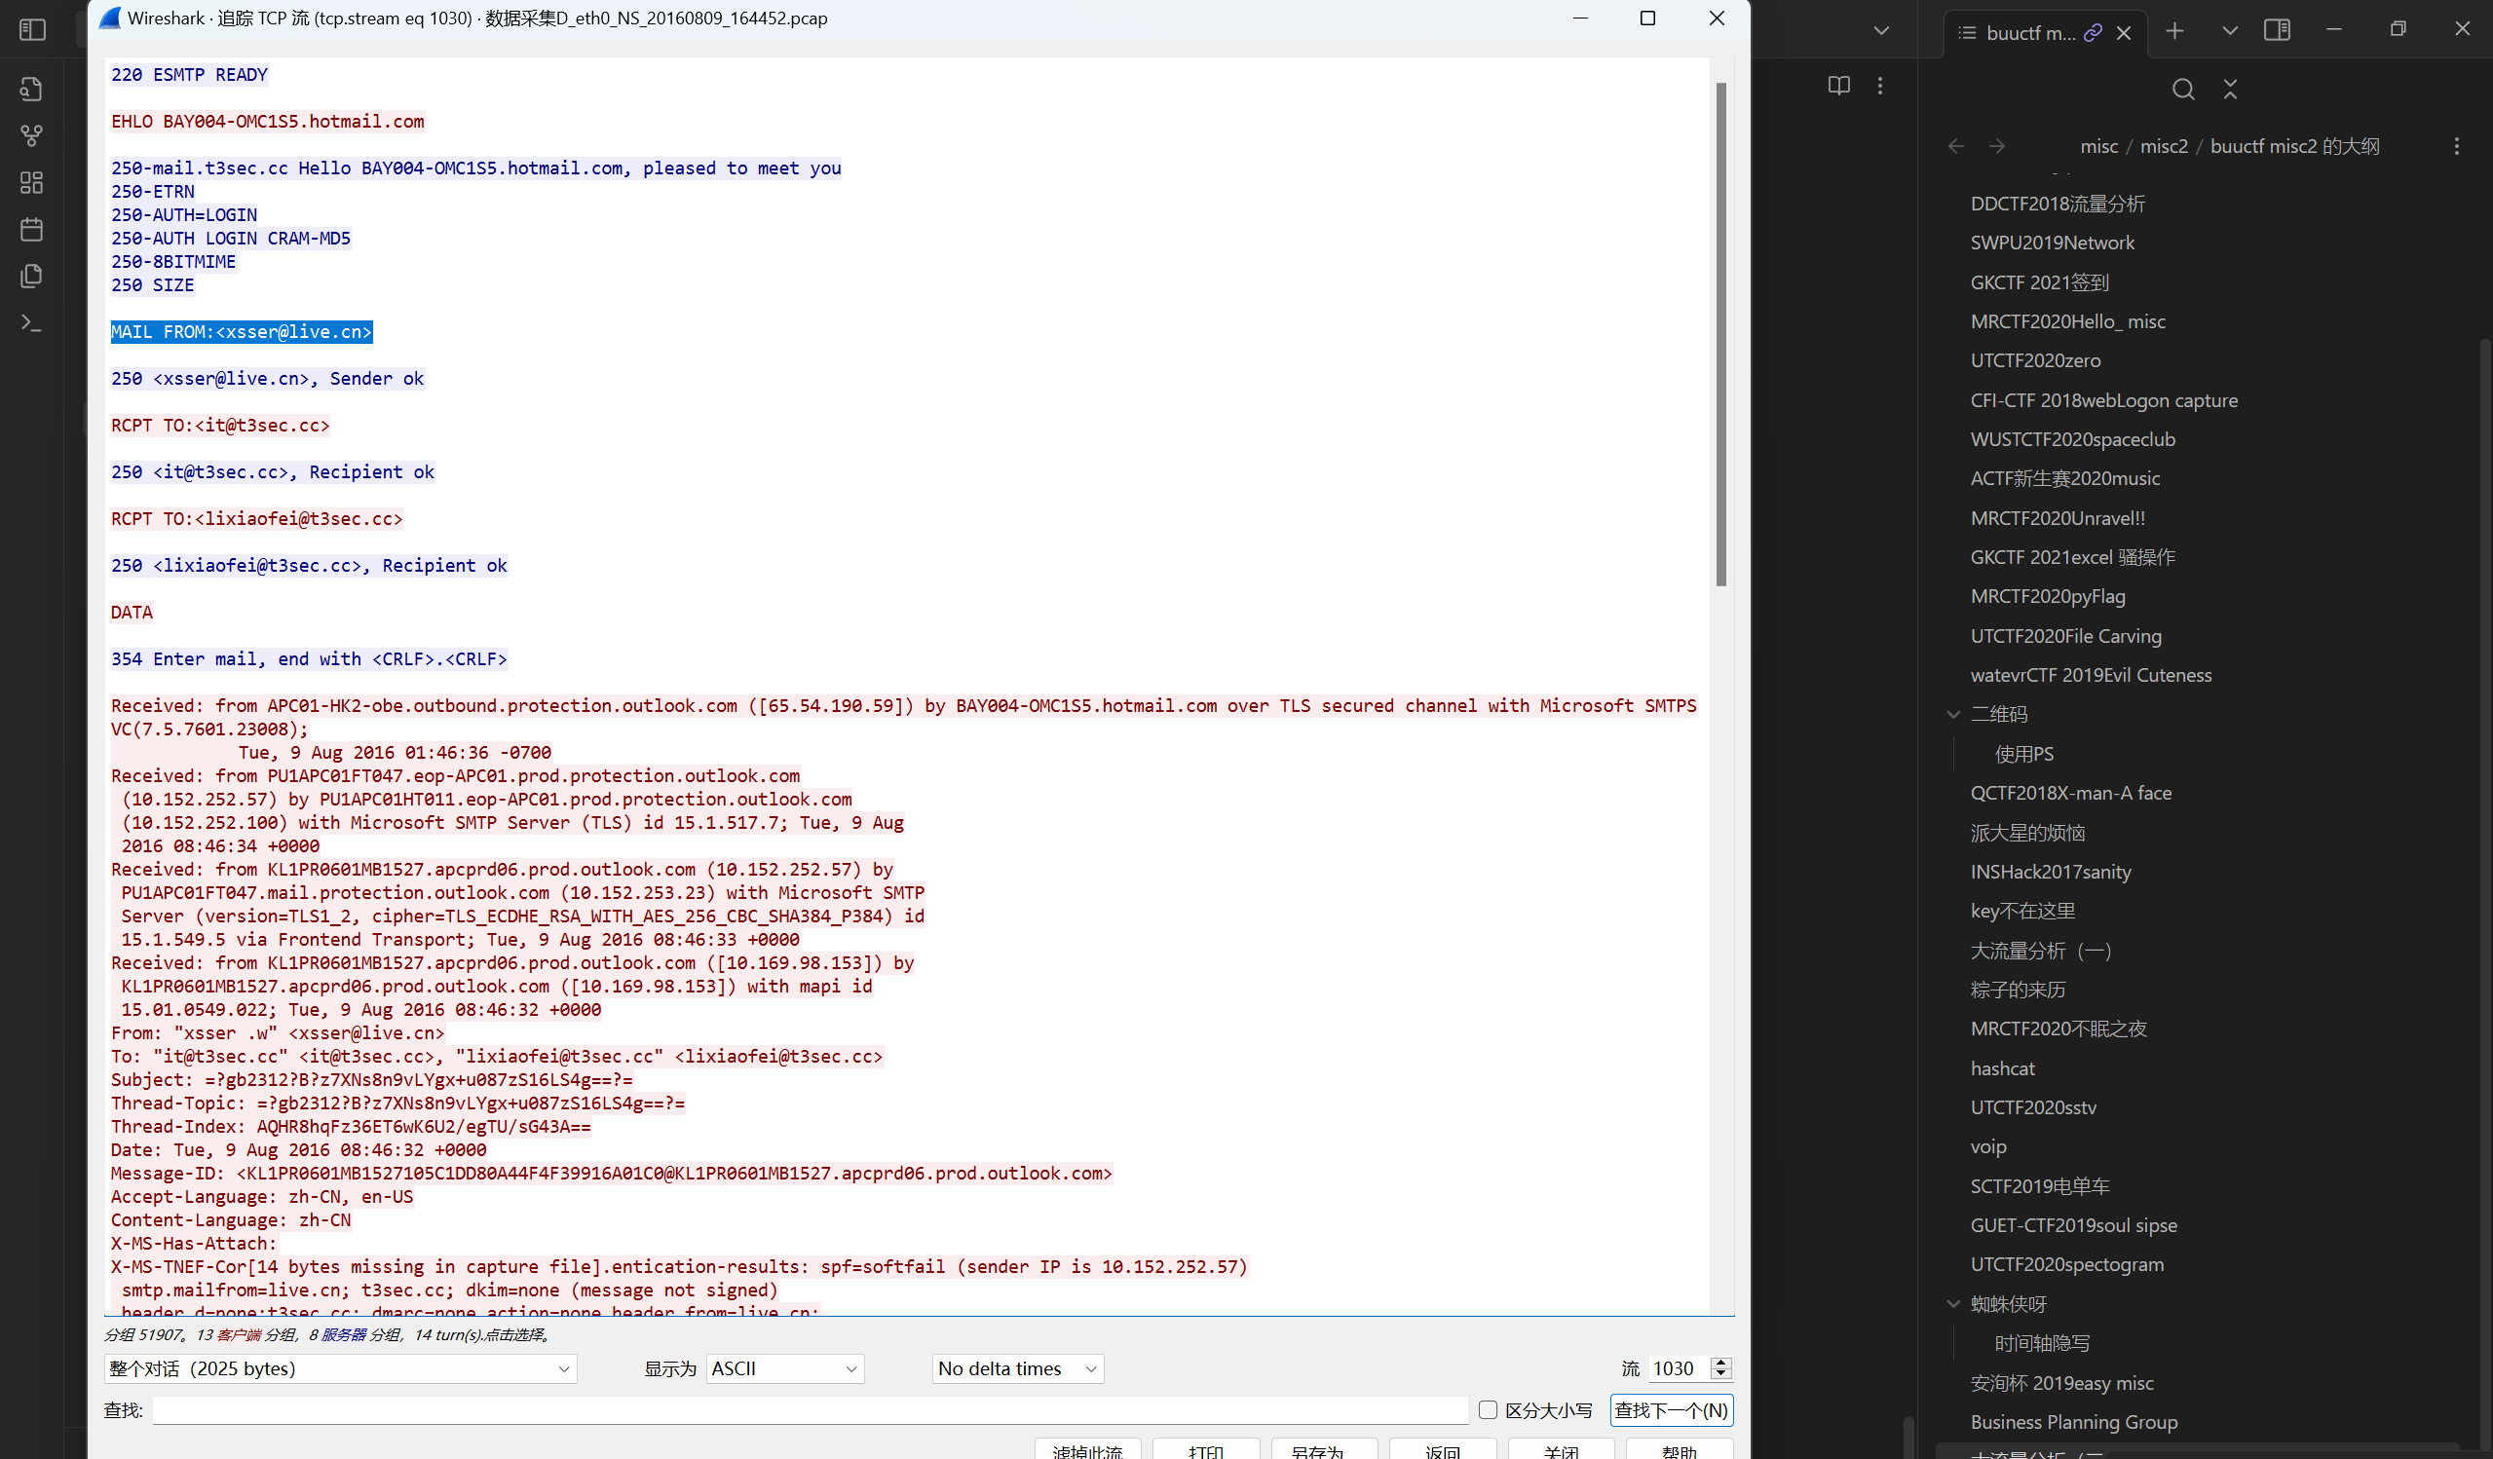Open the 显示为 ASCII format dropdown

coord(784,1369)
